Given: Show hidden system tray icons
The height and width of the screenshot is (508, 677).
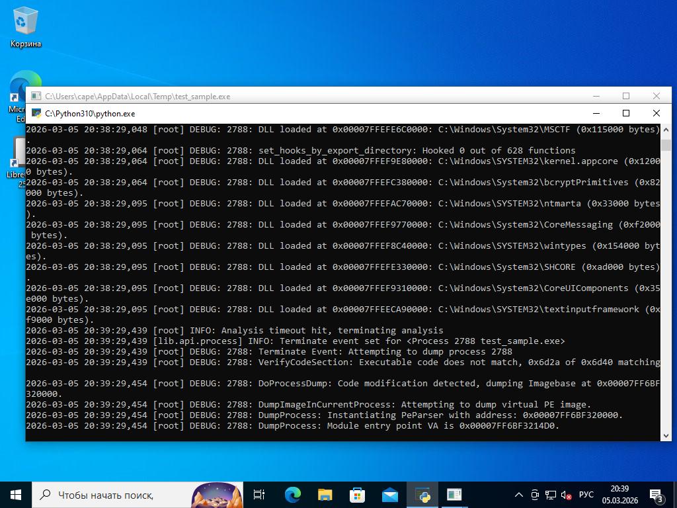Looking at the screenshot, I should click(x=519, y=494).
